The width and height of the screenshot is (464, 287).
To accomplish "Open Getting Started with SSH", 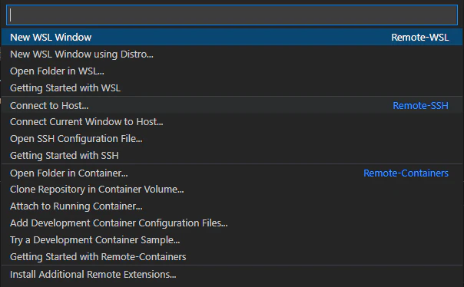I will click(x=232, y=156).
